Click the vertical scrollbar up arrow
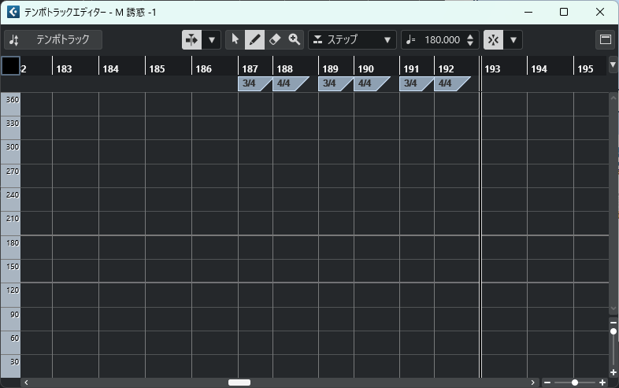The height and width of the screenshot is (388, 619). [x=613, y=98]
